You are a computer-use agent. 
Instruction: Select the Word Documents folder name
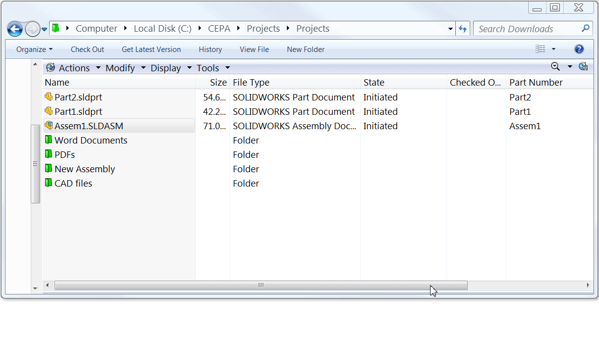point(91,140)
